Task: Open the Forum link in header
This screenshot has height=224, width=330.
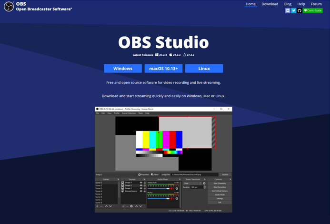Action: point(316,4)
